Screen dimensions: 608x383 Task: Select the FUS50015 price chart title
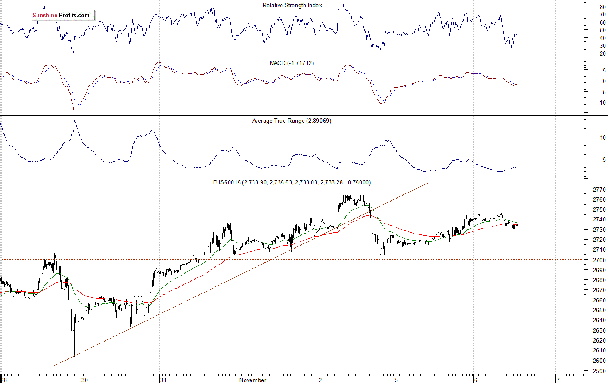[292, 183]
